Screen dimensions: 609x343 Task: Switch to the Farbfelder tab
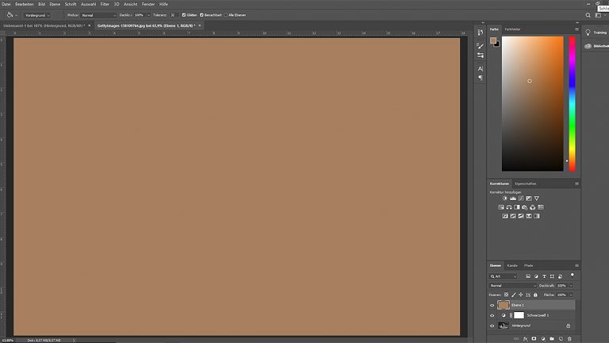pos(513,29)
